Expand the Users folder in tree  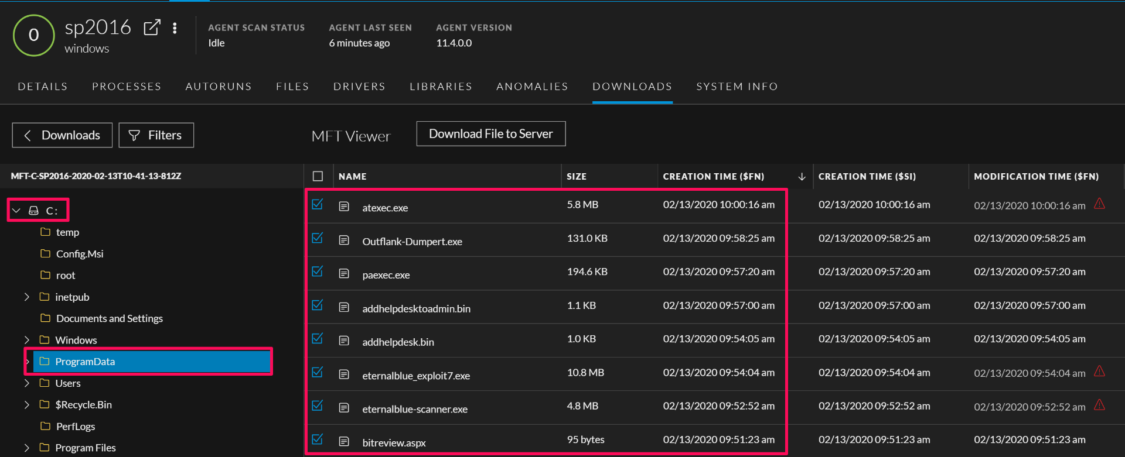pyautogui.click(x=27, y=383)
